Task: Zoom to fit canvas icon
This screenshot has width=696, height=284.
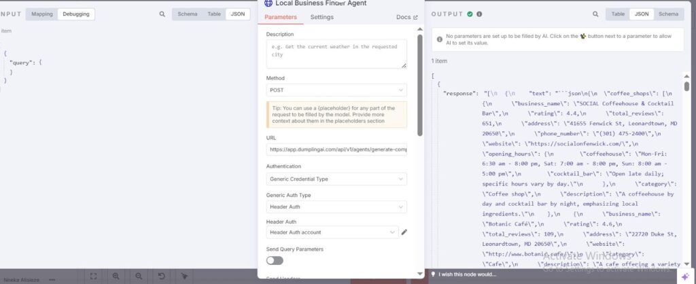Action: [93, 276]
